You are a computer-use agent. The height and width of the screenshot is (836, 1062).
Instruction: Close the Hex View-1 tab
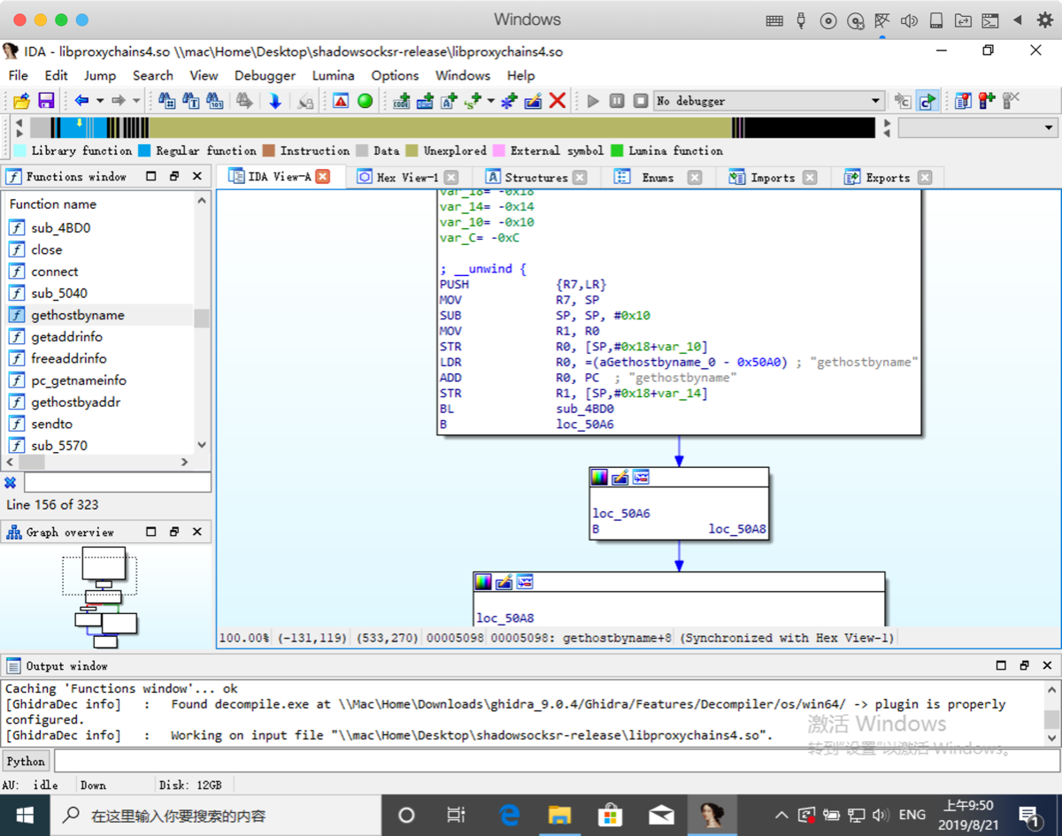pyautogui.click(x=451, y=177)
